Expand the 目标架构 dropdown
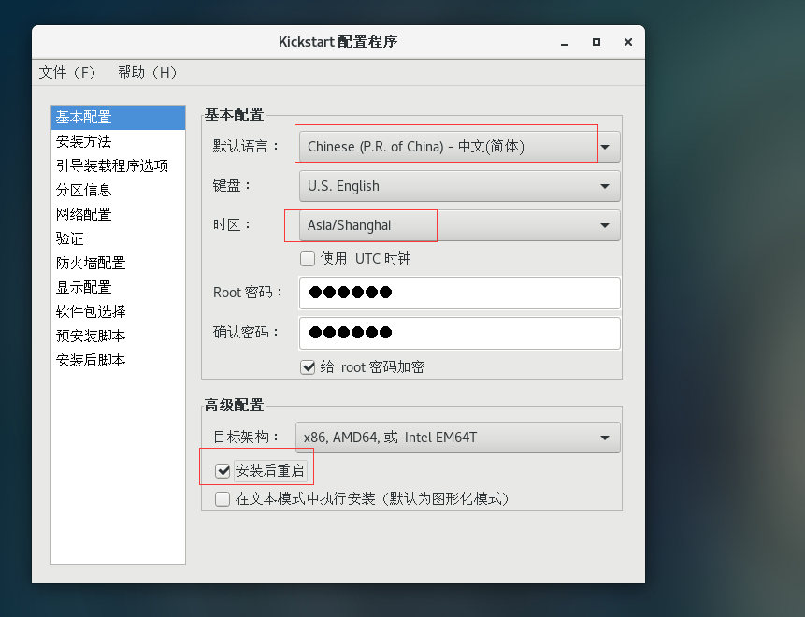The image size is (805, 617). pos(458,438)
